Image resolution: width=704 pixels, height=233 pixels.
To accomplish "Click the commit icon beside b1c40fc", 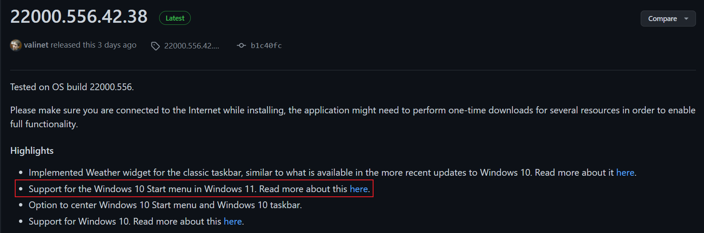I will (241, 46).
